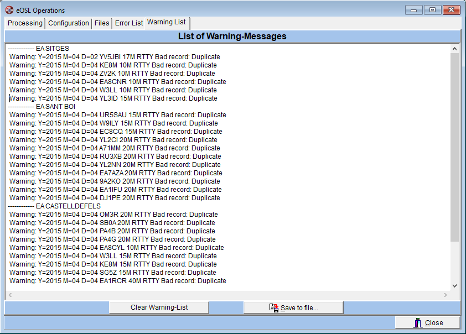This screenshot has width=466, height=334.
Task: Switch to the Processing tab
Action: [x=25, y=23]
